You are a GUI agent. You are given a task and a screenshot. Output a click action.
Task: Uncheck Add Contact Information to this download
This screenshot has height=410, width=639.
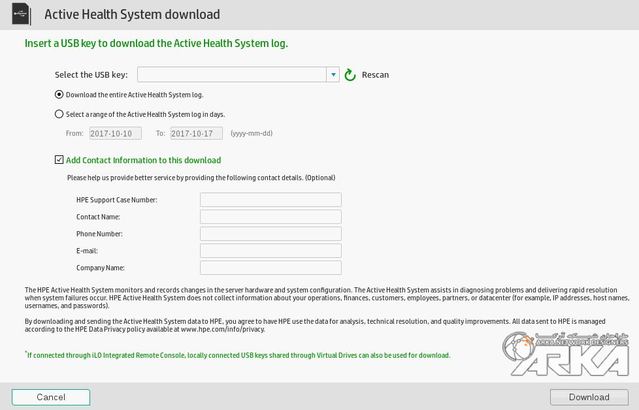point(59,159)
